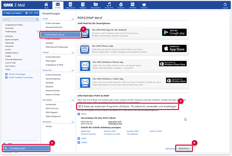Click the Speichern button
The image size is (232, 156).
click(184, 148)
